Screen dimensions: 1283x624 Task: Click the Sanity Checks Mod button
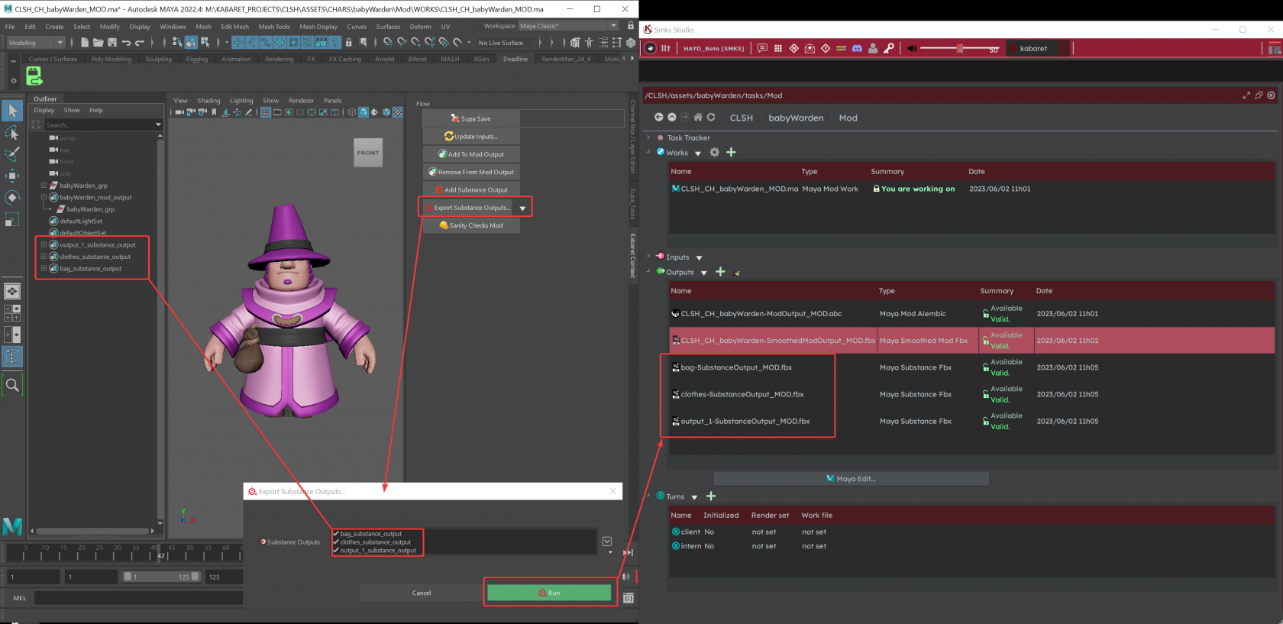pos(471,225)
